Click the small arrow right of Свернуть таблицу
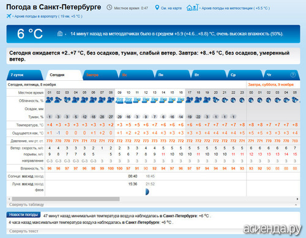The image size is (306, 238). click(x=296, y=204)
